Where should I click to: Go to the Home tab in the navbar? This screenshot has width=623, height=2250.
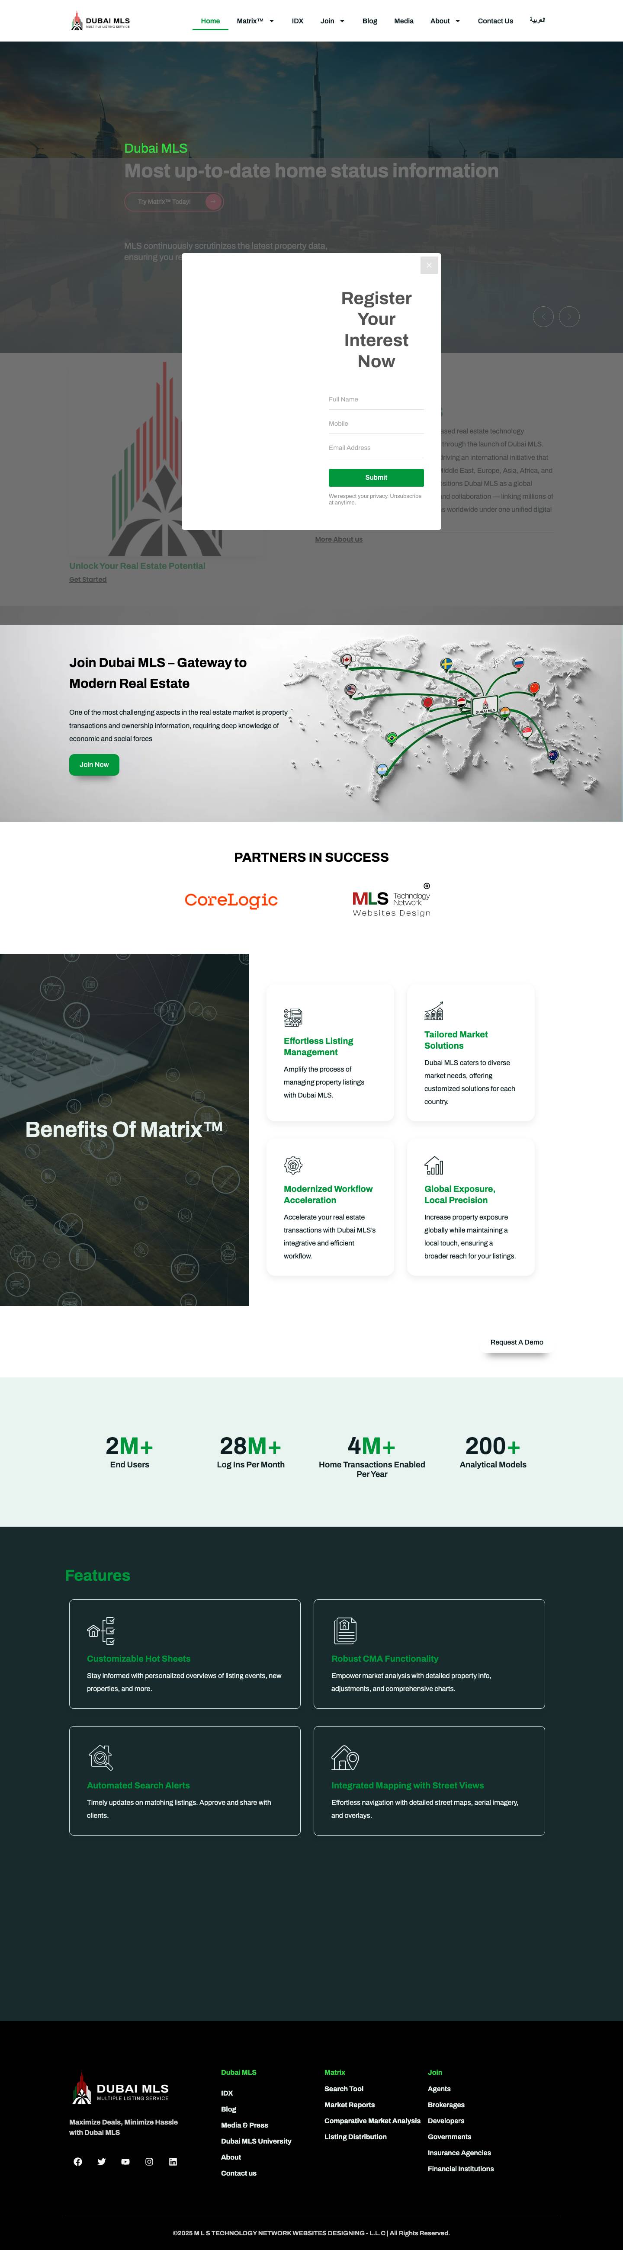211,21
